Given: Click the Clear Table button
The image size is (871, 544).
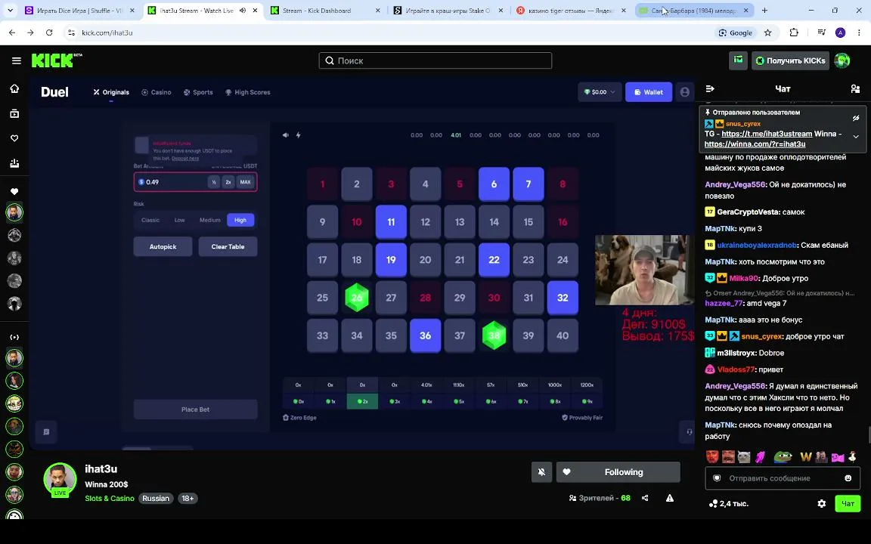Looking at the screenshot, I should (228, 246).
